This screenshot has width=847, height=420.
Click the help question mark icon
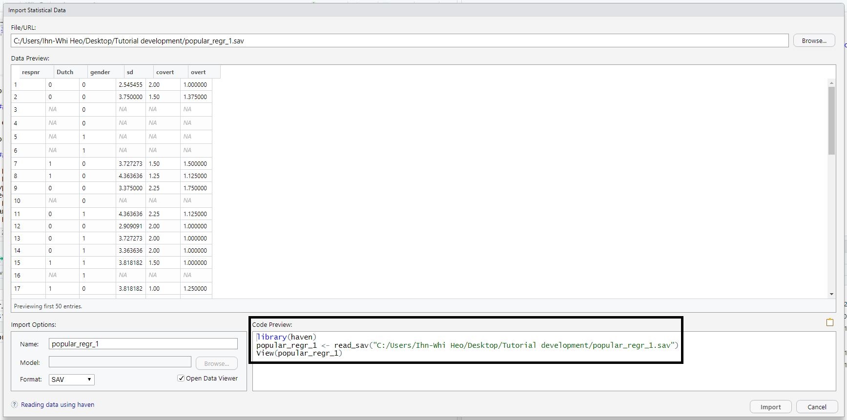[x=15, y=404]
